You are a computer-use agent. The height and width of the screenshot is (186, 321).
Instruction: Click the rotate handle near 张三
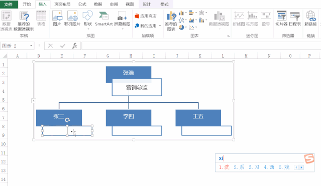click(x=67, y=120)
